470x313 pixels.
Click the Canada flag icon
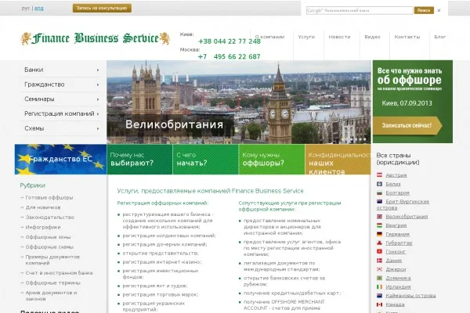coord(379,304)
